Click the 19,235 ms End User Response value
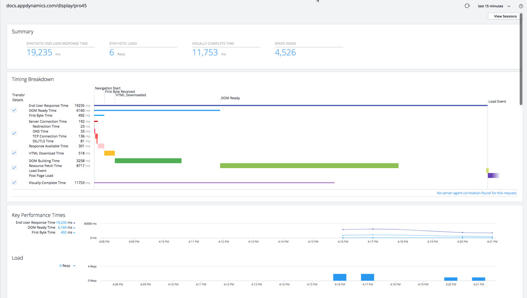527x298 pixels. pos(61,223)
